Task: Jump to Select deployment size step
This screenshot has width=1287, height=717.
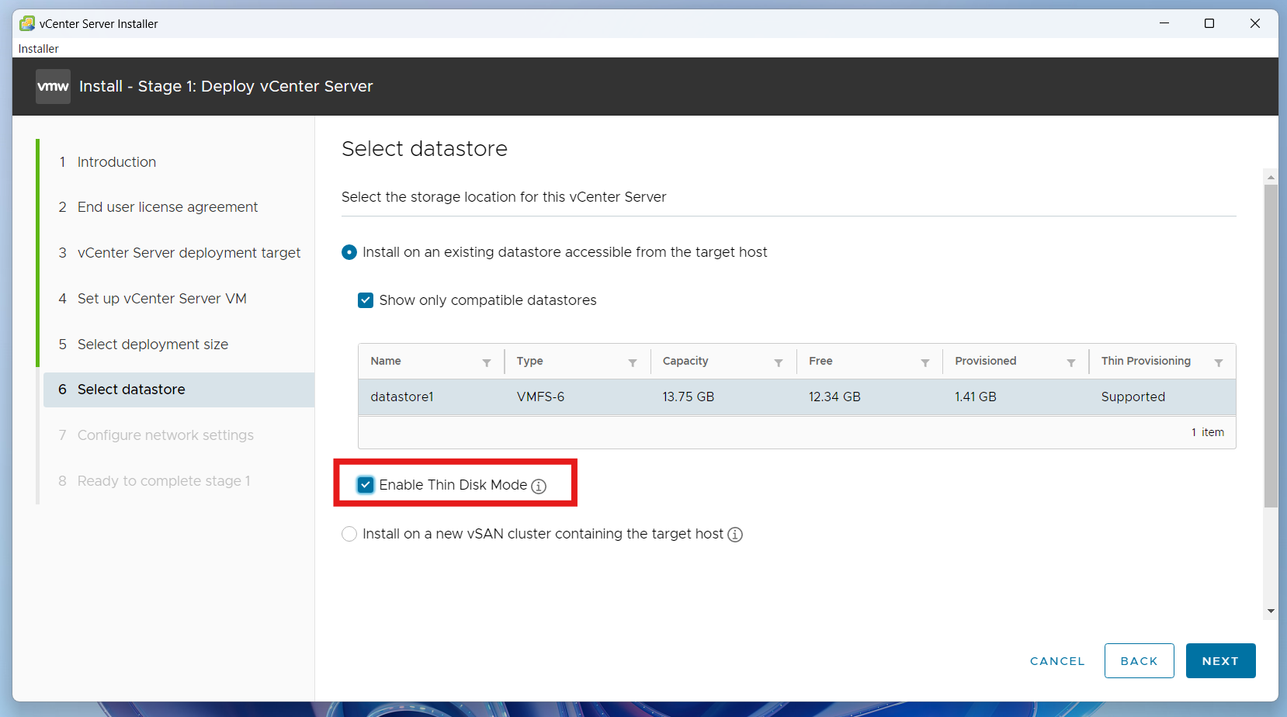Action: 152,345
